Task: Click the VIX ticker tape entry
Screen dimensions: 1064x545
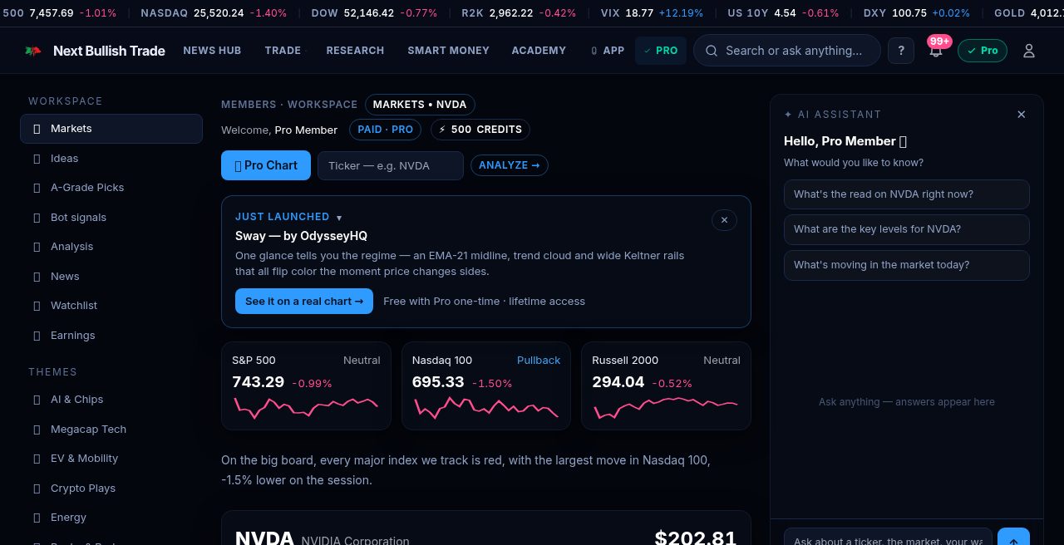Action: 652,13
